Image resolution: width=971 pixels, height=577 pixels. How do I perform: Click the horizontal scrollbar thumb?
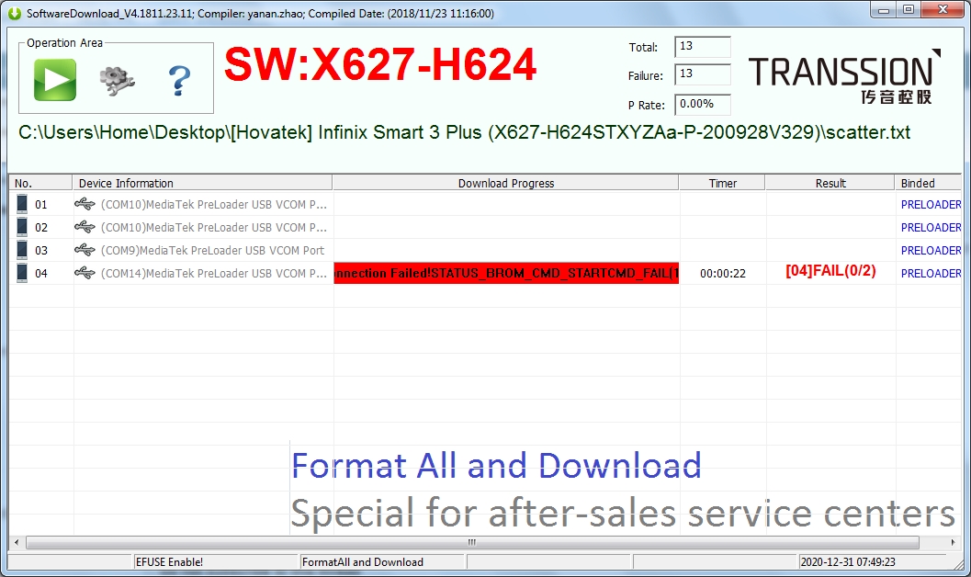(x=472, y=542)
